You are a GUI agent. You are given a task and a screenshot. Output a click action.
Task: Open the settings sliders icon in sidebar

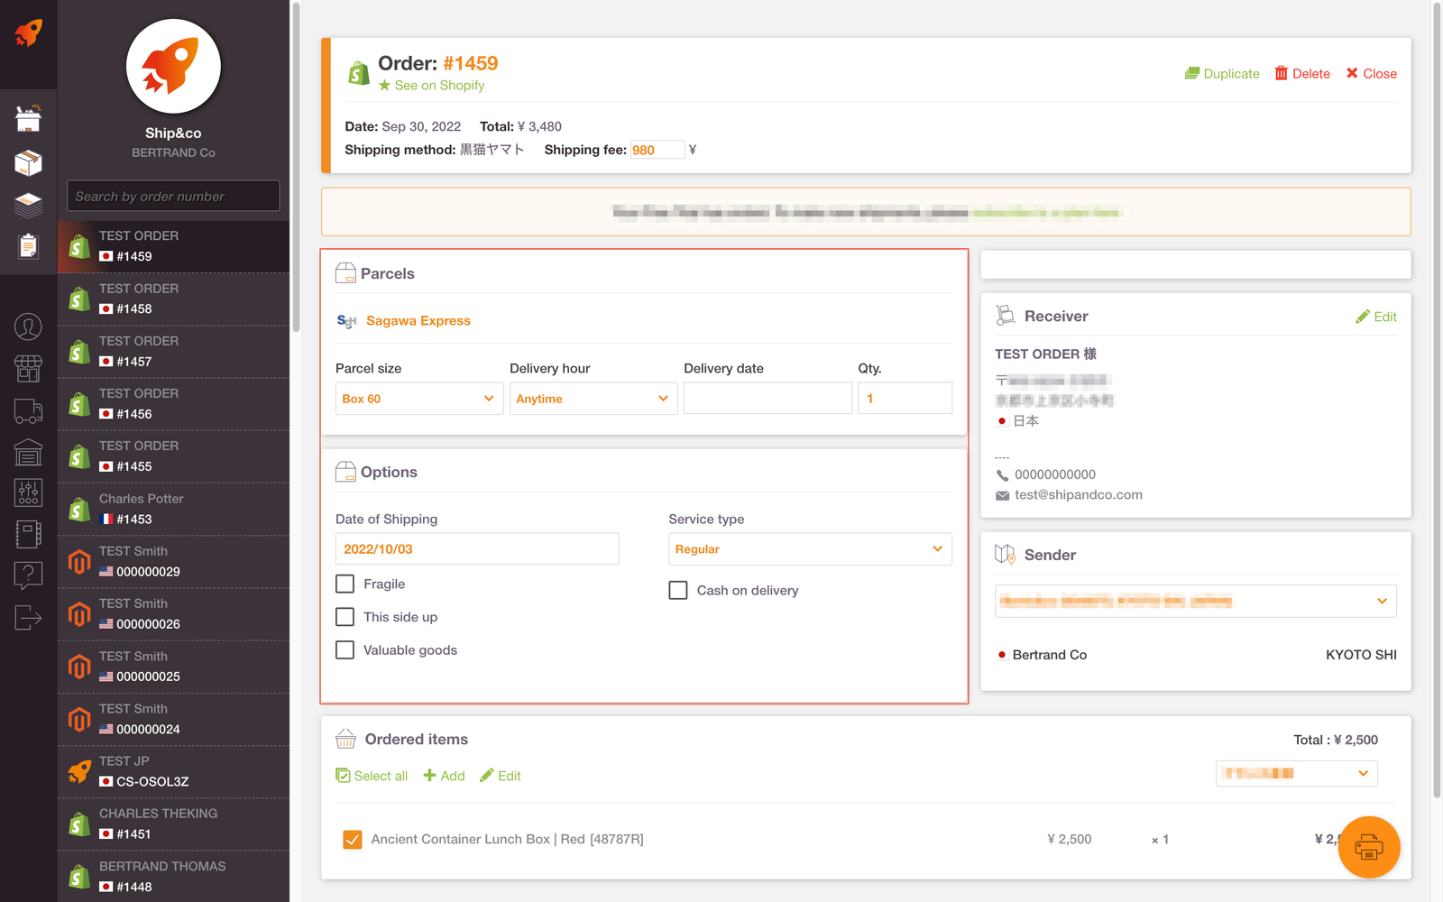[x=28, y=492]
